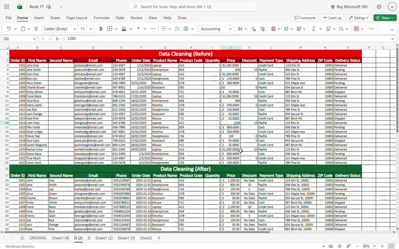The image size is (399, 249).
Task: Click Workbook Statistics in status bar
Action: pos(20,246)
